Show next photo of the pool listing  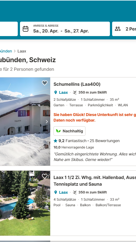47,203
